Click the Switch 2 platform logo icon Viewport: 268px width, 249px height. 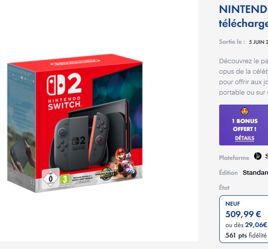[258, 156]
